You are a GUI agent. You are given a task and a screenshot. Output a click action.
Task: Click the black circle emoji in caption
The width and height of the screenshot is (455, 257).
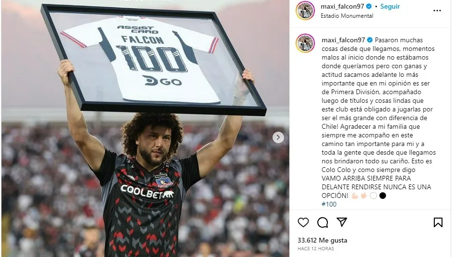click(x=383, y=196)
